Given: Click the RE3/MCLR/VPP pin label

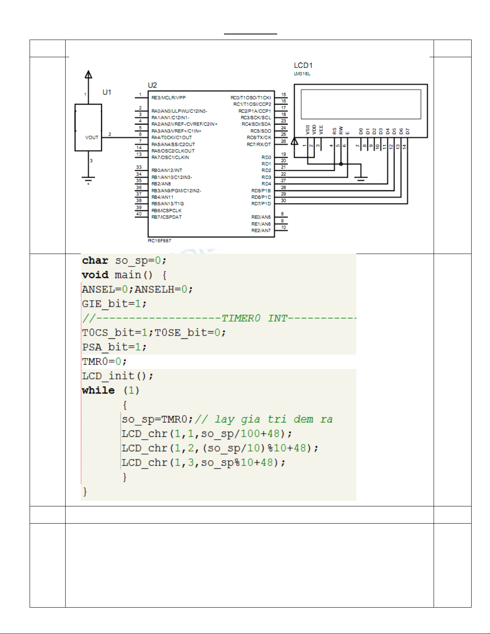Looking at the screenshot, I should (x=168, y=98).
